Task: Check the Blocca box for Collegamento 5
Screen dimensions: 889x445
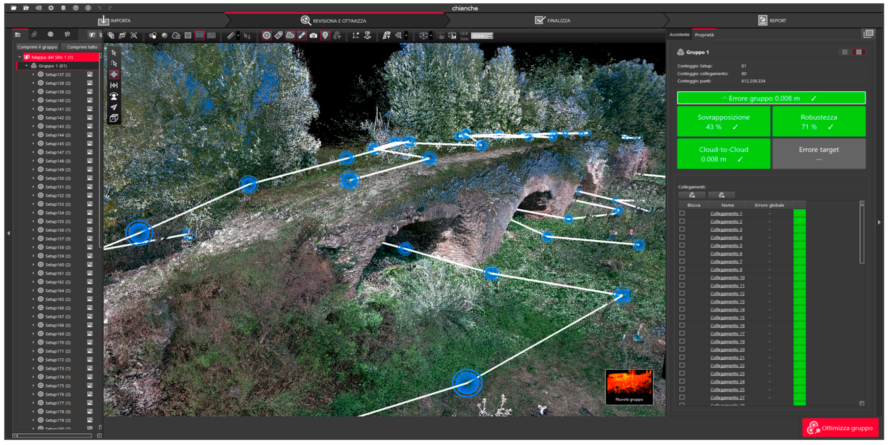Action: click(x=682, y=245)
